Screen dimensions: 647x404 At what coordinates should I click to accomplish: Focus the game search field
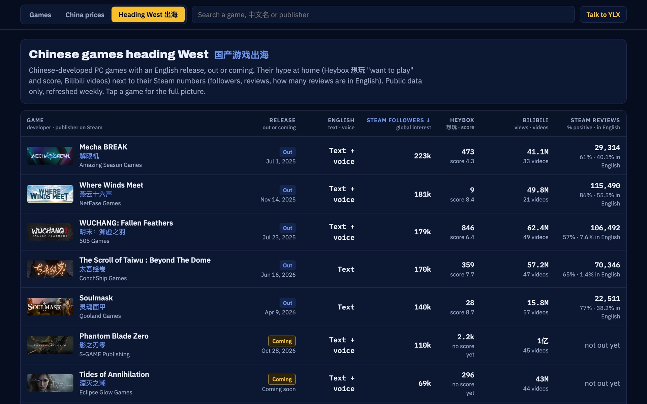[383, 14]
